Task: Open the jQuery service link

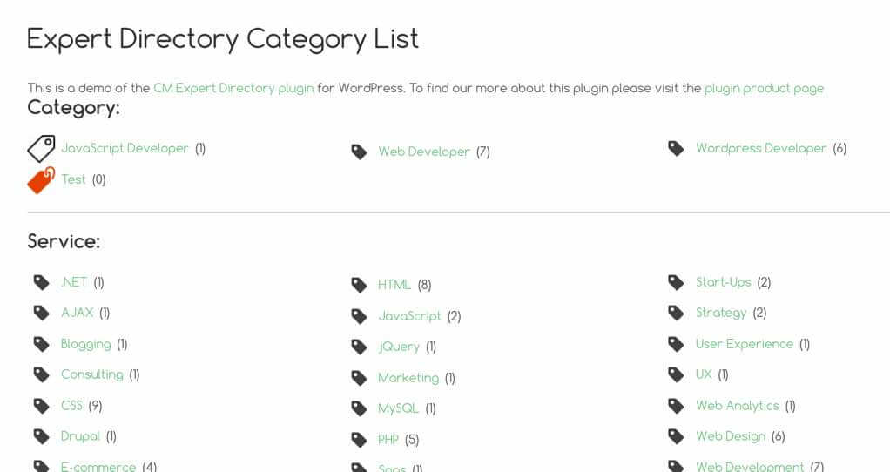Action: pos(399,347)
